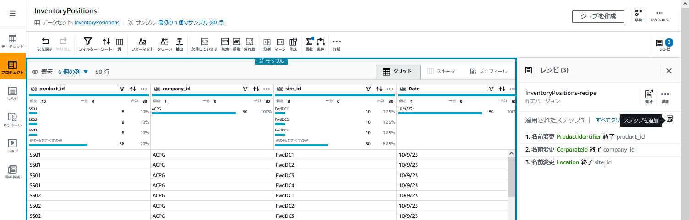Image resolution: width=689 pixels, height=220 pixels.
Task: Open company_id column options menu
Action: click(x=267, y=89)
